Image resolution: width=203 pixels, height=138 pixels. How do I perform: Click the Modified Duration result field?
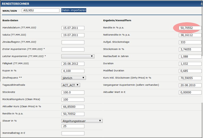(x=190, y=71)
